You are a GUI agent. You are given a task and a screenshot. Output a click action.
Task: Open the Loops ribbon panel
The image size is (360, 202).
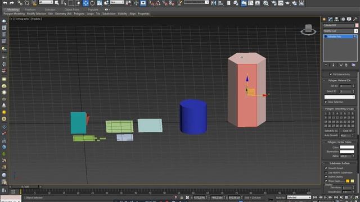point(90,13)
